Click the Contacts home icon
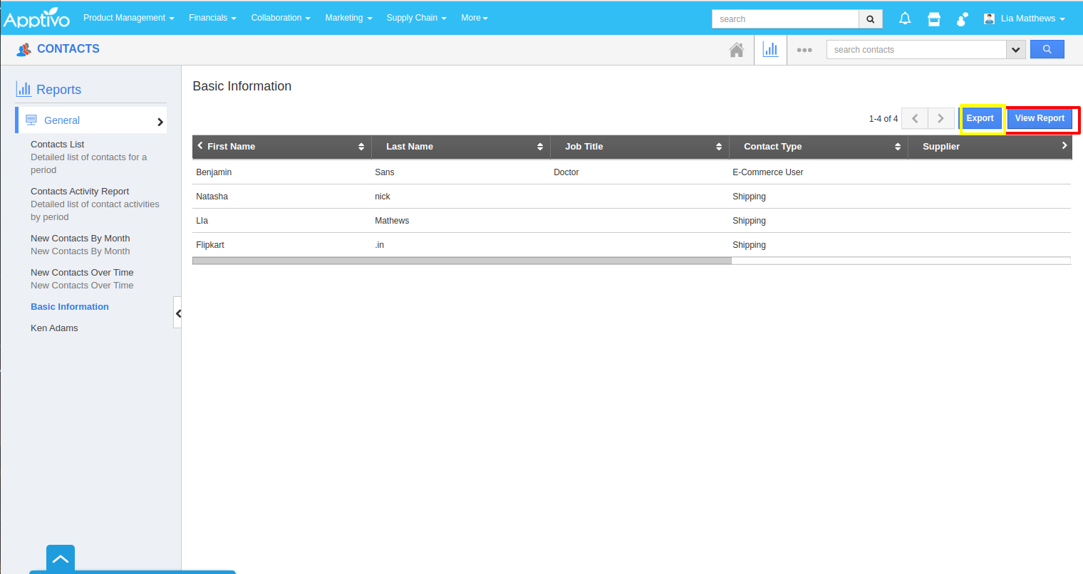The width and height of the screenshot is (1083, 574). (737, 50)
